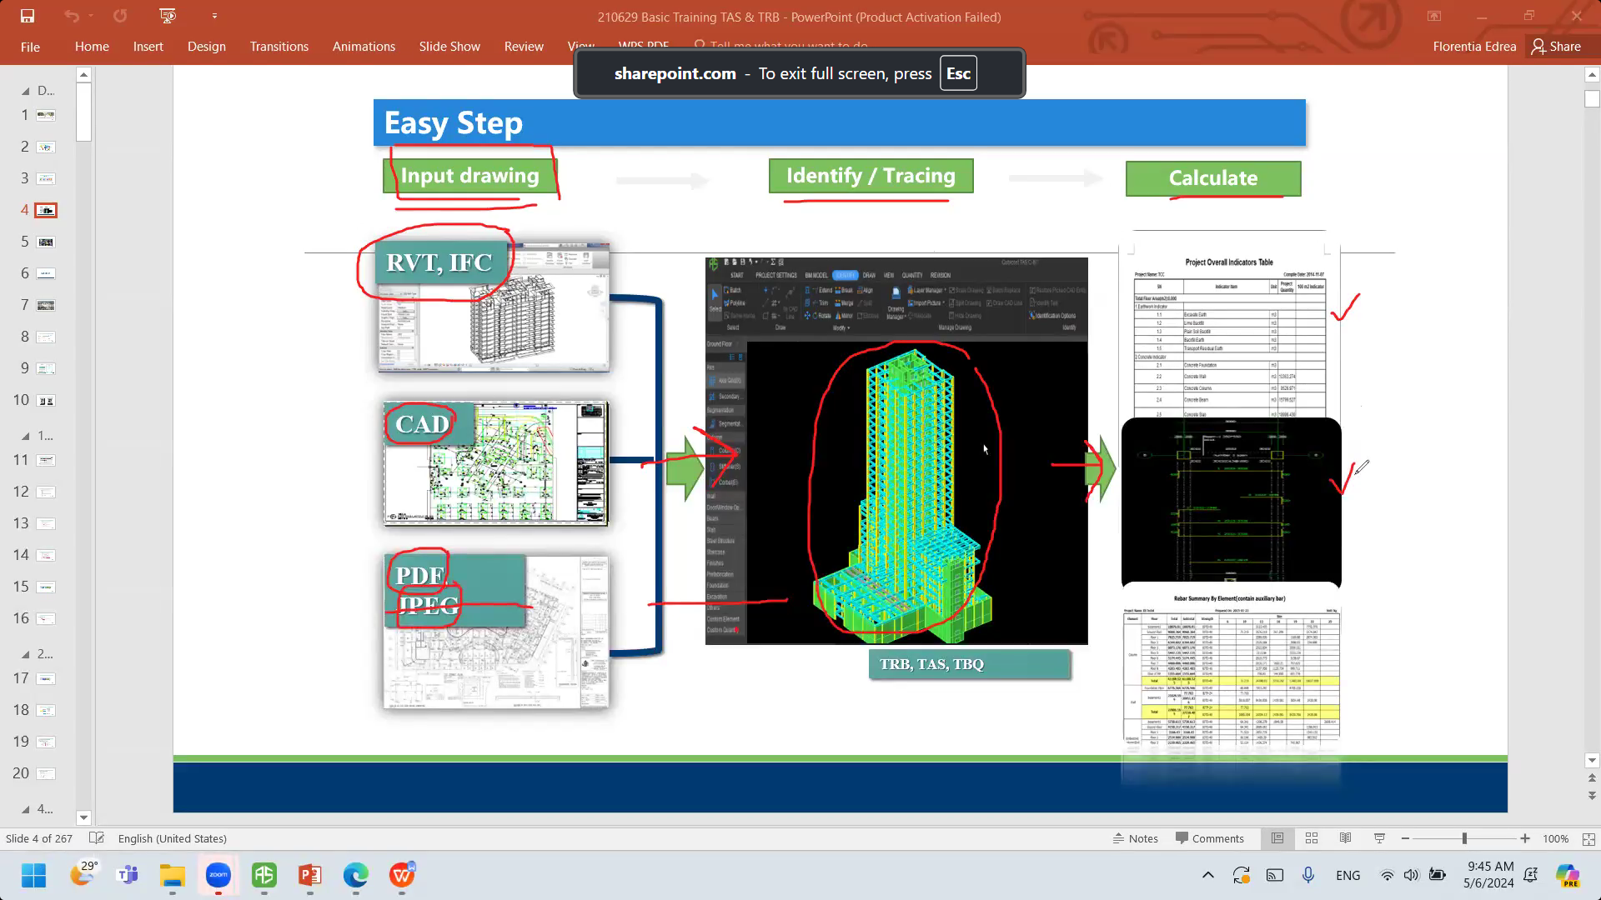Open the Slide Show ribbon tab

pos(449,47)
